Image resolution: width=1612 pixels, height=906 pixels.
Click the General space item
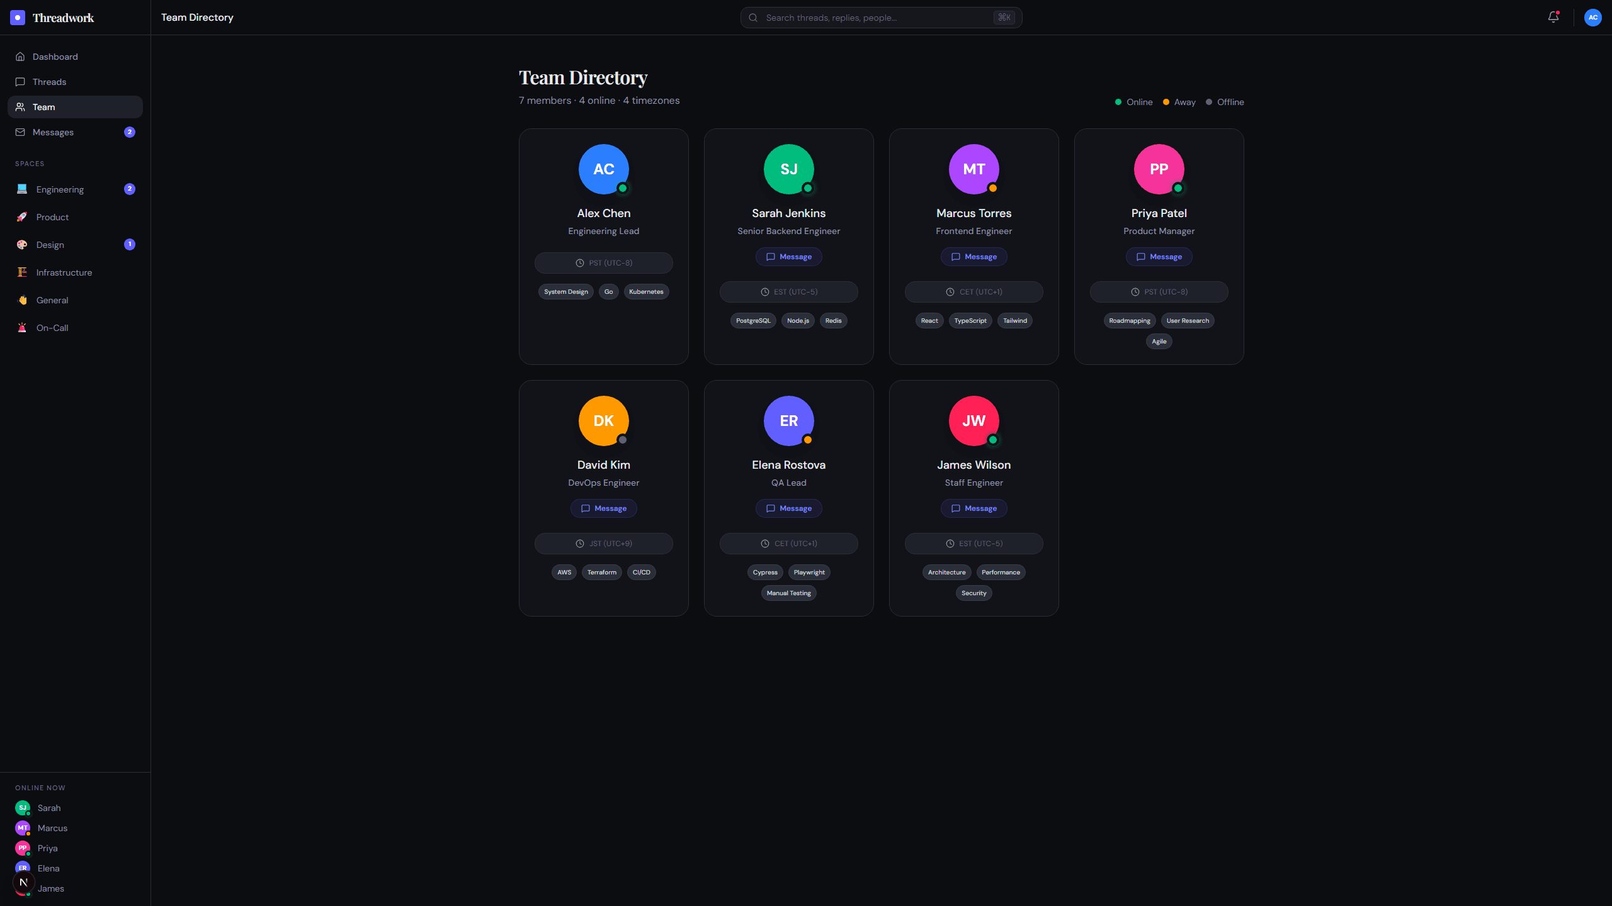point(75,300)
